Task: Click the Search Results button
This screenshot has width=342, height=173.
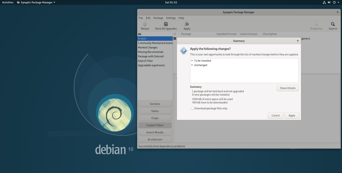Action: coord(155,132)
